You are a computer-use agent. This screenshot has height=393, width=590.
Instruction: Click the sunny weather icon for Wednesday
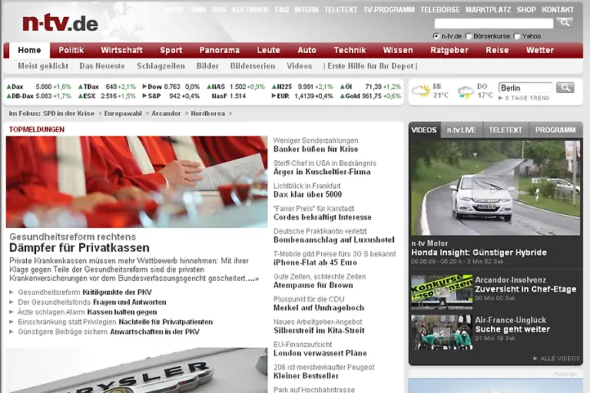click(420, 91)
